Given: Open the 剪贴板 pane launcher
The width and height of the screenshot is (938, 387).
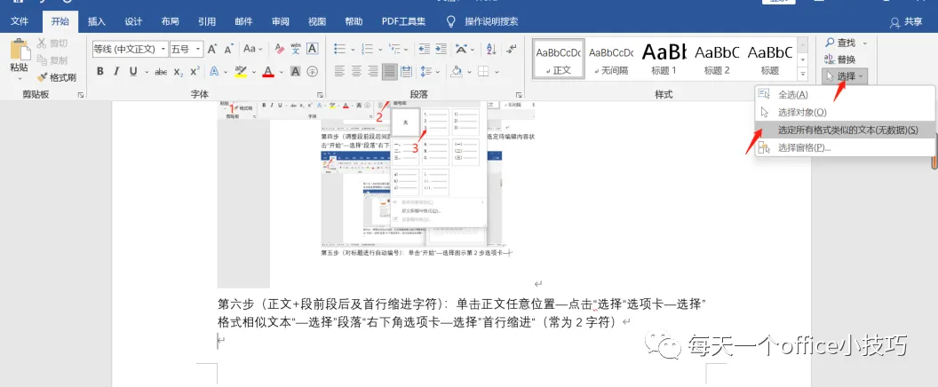Looking at the screenshot, I should [x=80, y=94].
